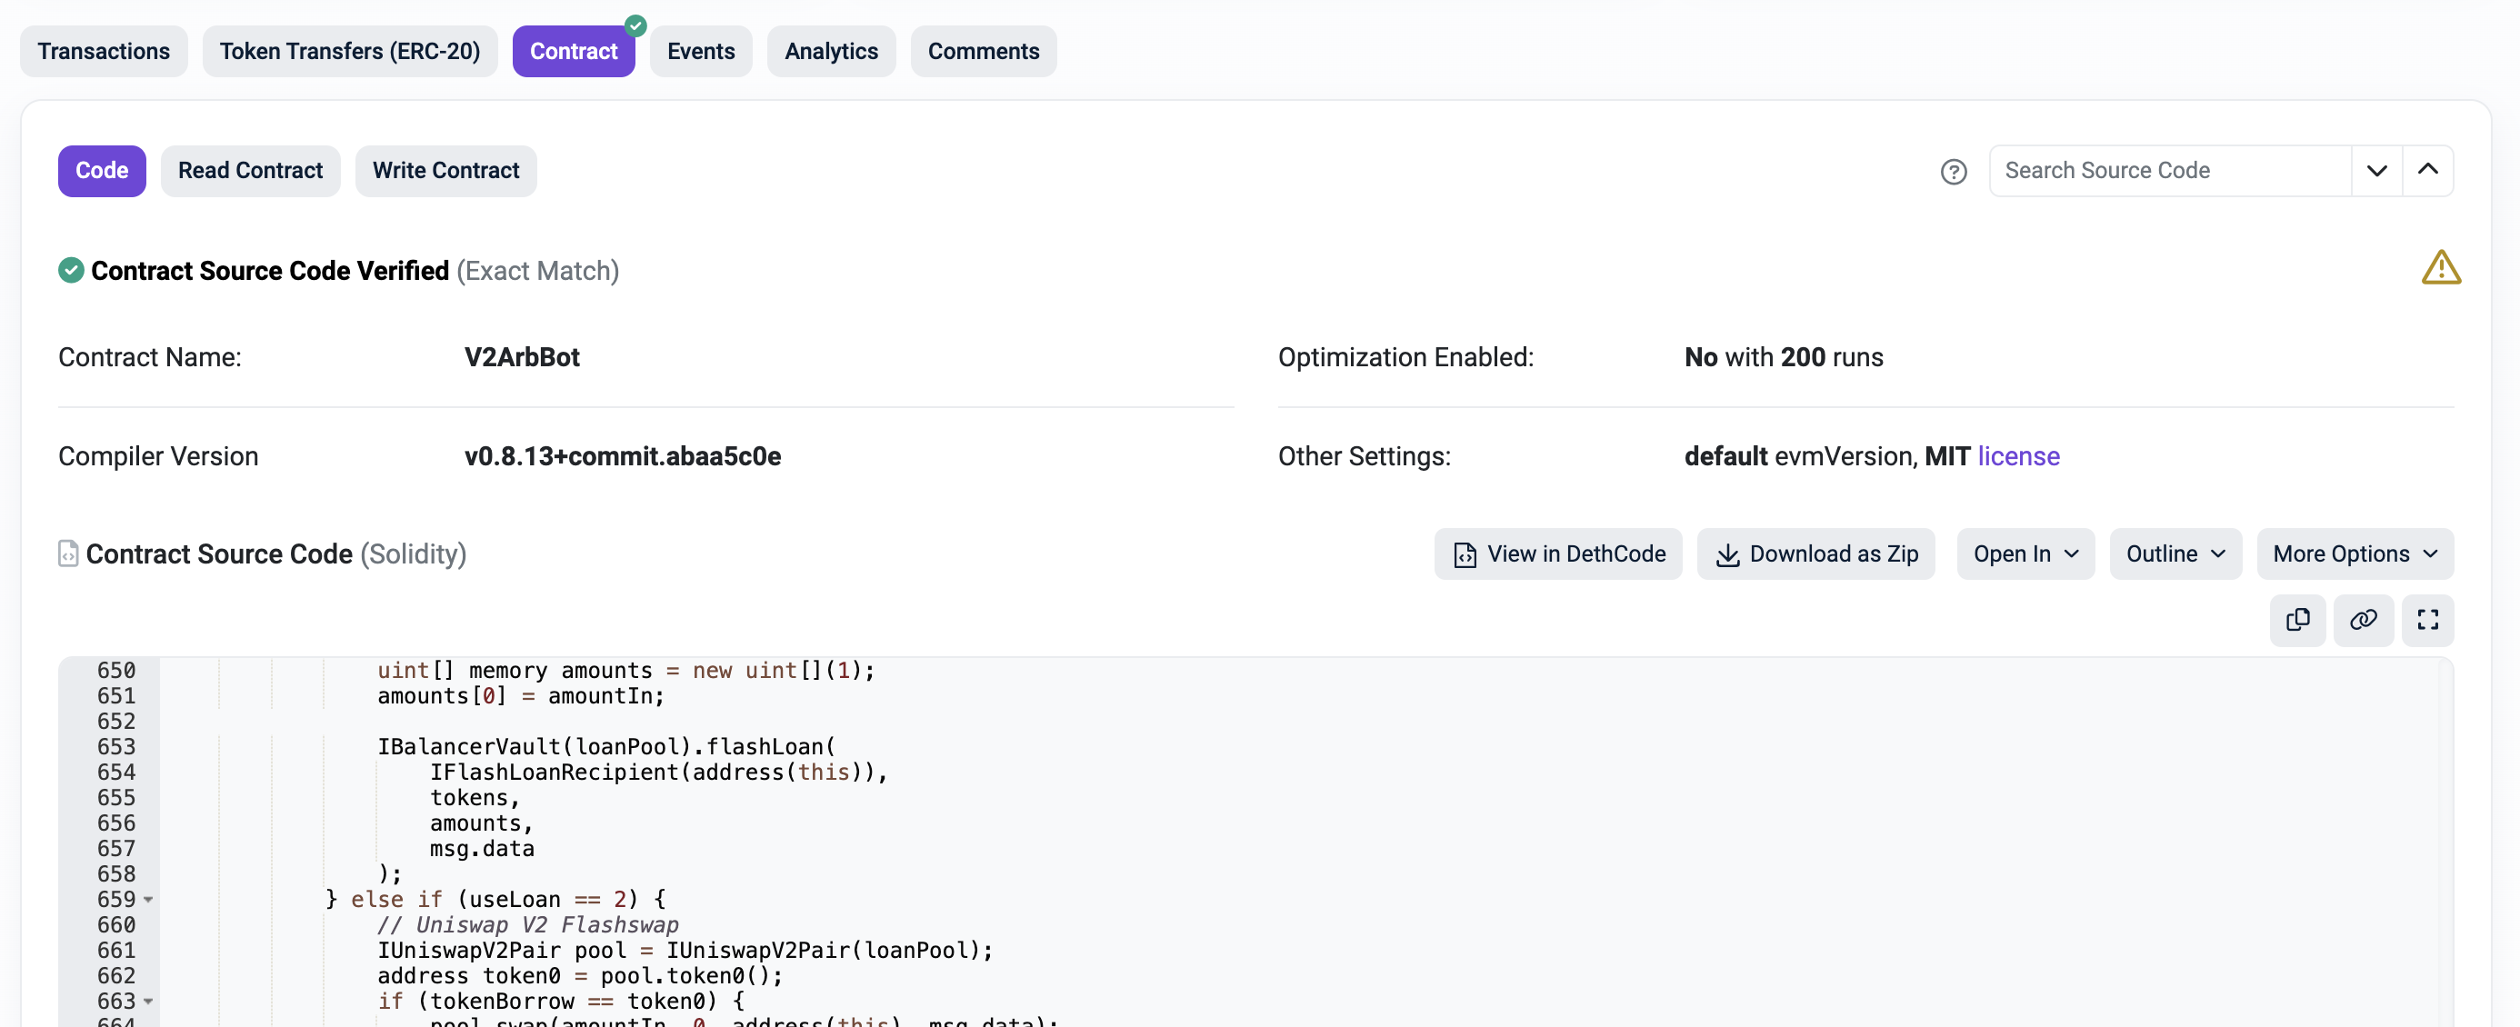Toggle fullscreen code view icon
This screenshot has height=1027, width=2520.
tap(2427, 620)
